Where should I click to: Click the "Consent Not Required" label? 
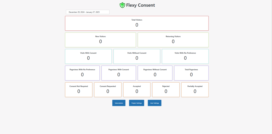(x=79, y=86)
